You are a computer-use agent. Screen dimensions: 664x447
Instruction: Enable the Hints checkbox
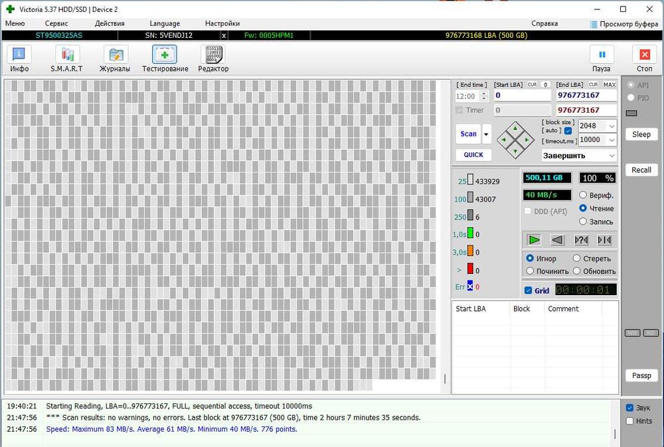tap(629, 420)
